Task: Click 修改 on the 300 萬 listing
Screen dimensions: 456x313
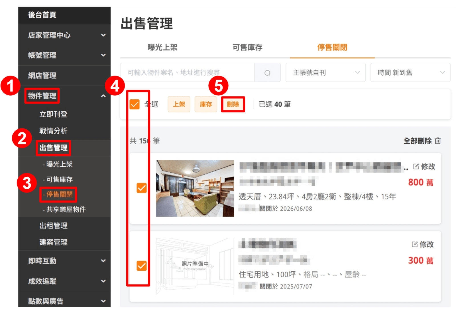Action: (426, 244)
